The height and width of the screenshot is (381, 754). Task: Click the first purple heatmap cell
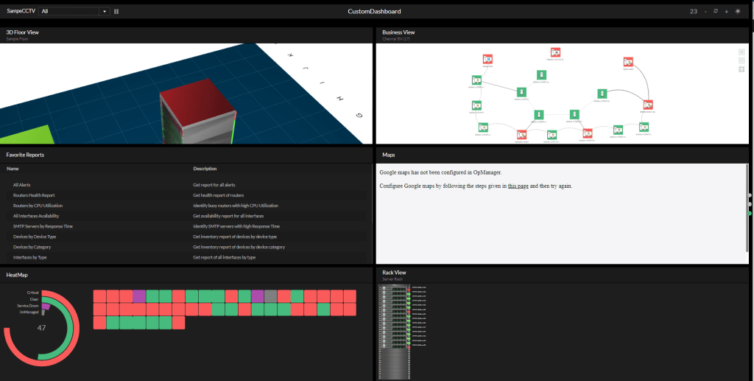click(139, 296)
